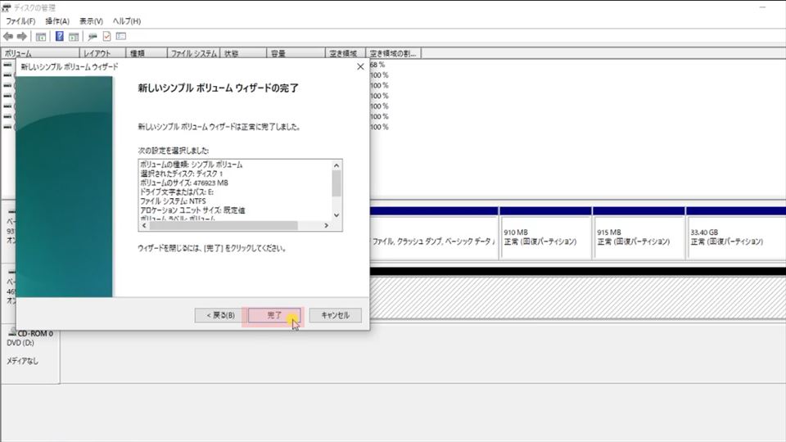
Task: Select the 910 MB recovery partition
Action: [x=545, y=237]
